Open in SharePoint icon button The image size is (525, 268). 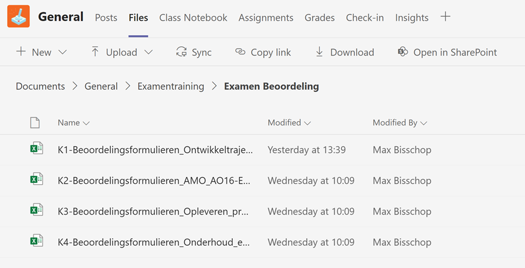403,52
